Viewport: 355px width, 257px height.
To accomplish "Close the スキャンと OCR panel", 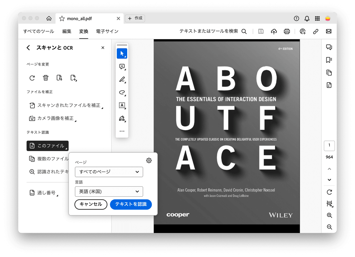I will [x=103, y=48].
